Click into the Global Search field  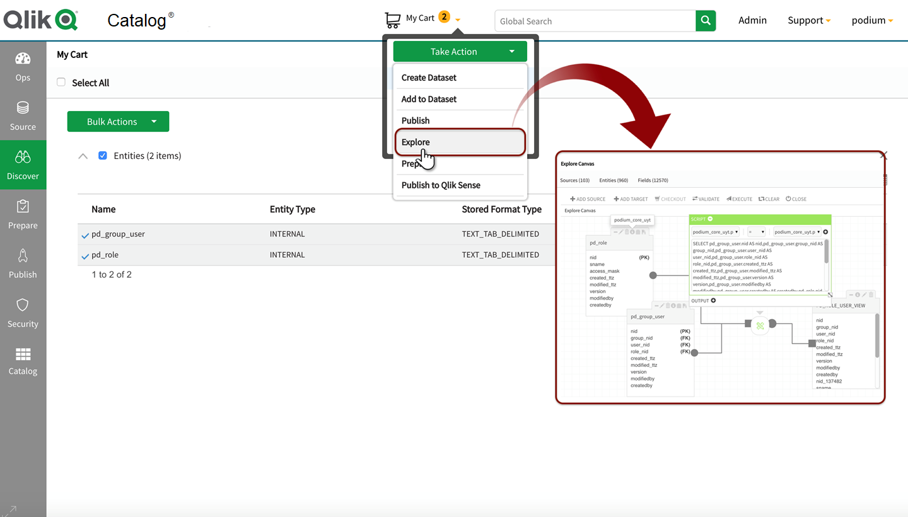(595, 21)
